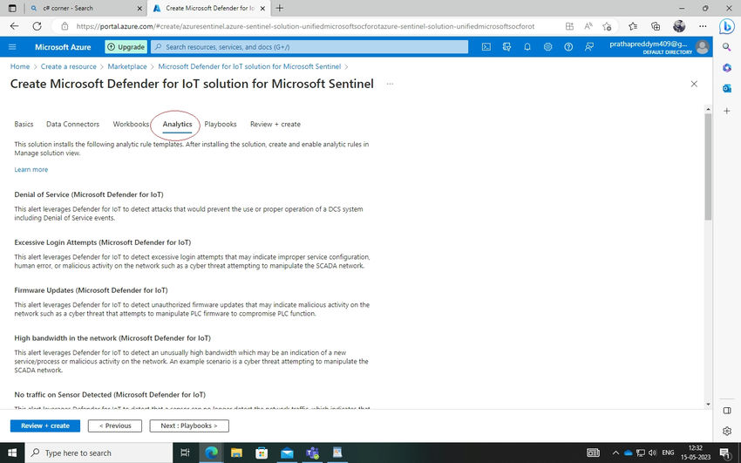Switch to the Workbooks tab
Screen dimensions: 741x463
pyautogui.click(x=131, y=125)
